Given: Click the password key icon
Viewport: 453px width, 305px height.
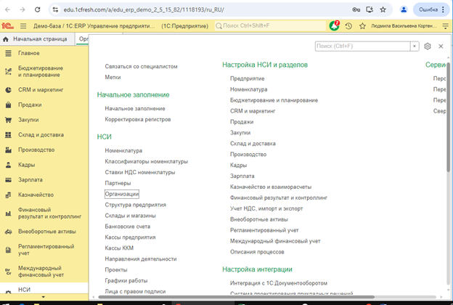Looking at the screenshot, I should [356, 9].
